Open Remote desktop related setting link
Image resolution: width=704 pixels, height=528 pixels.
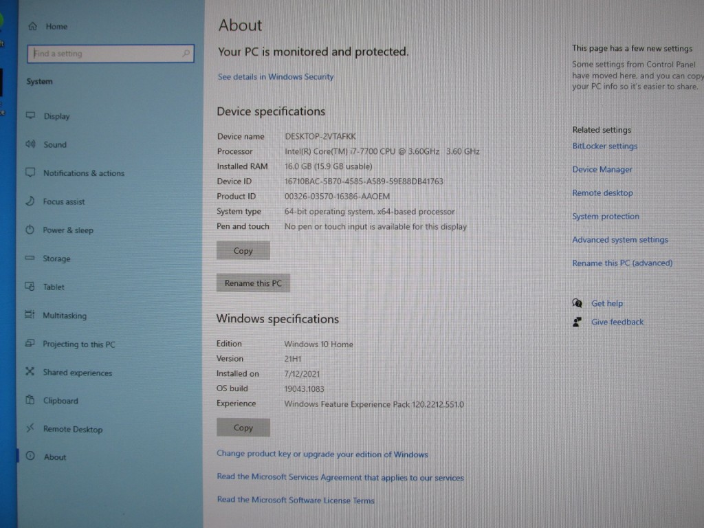[x=602, y=192]
